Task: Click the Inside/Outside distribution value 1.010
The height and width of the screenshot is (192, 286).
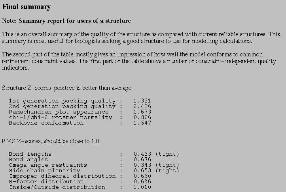Action: (x=142, y=187)
